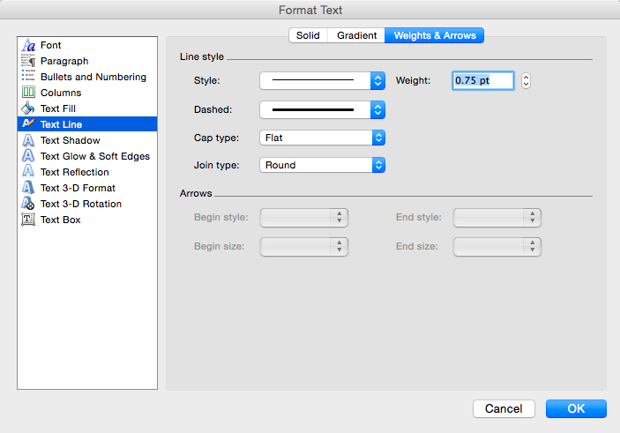Open the line Style dropdown
The width and height of the screenshot is (620, 433).
coord(323,81)
